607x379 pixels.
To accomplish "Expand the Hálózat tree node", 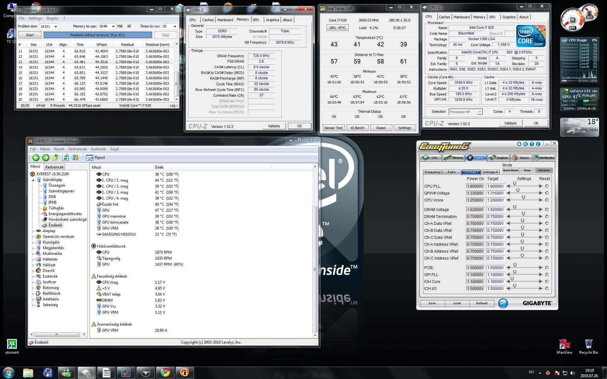I will pos(33,265).
